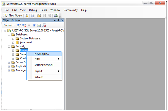This screenshot has width=168, height=111.
Task: Choose Start PowerShell in context menu
Action: 44,65
